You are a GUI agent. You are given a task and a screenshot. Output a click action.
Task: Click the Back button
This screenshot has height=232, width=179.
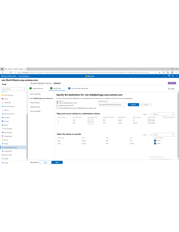[x=46, y=162]
